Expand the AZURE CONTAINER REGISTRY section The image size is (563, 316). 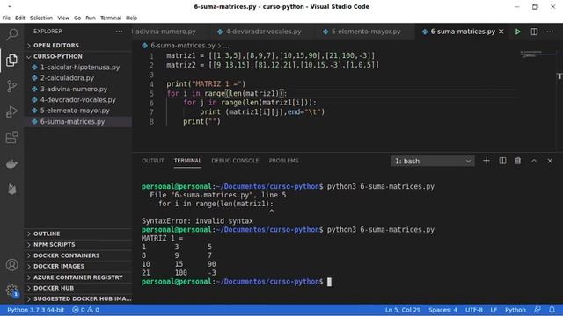point(78,277)
